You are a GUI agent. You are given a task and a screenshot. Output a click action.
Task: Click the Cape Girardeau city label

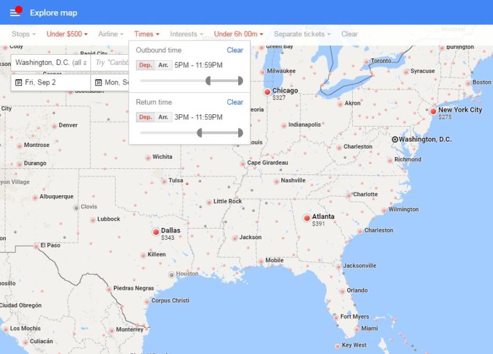point(267,162)
